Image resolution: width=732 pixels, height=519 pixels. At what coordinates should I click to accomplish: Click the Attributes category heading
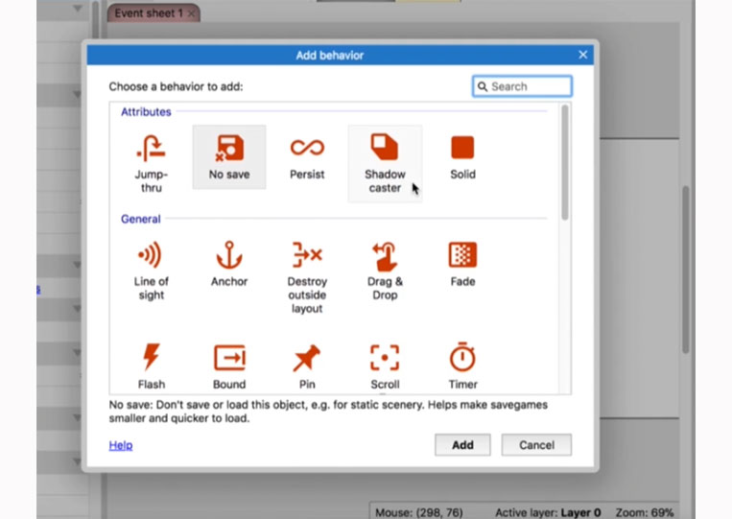(146, 112)
